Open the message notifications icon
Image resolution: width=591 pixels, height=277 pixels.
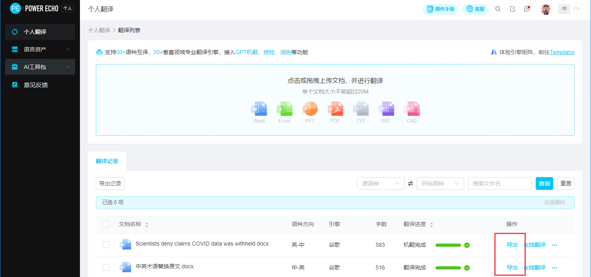point(527,9)
